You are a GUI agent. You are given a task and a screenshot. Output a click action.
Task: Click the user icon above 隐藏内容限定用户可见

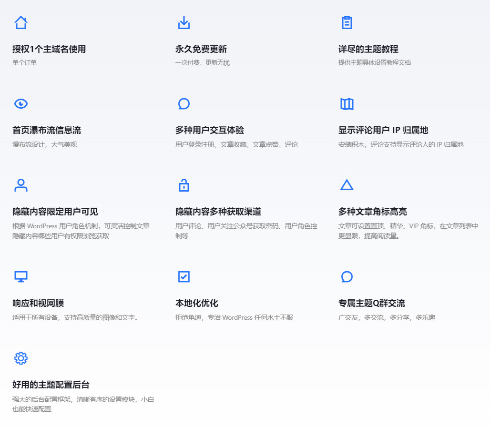tap(21, 185)
